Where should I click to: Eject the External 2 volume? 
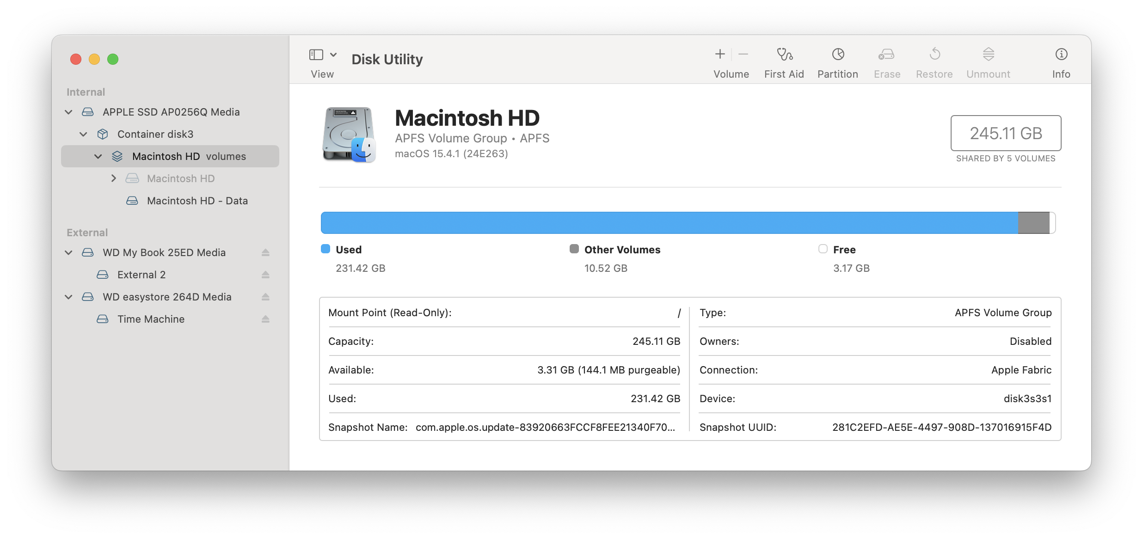265,275
